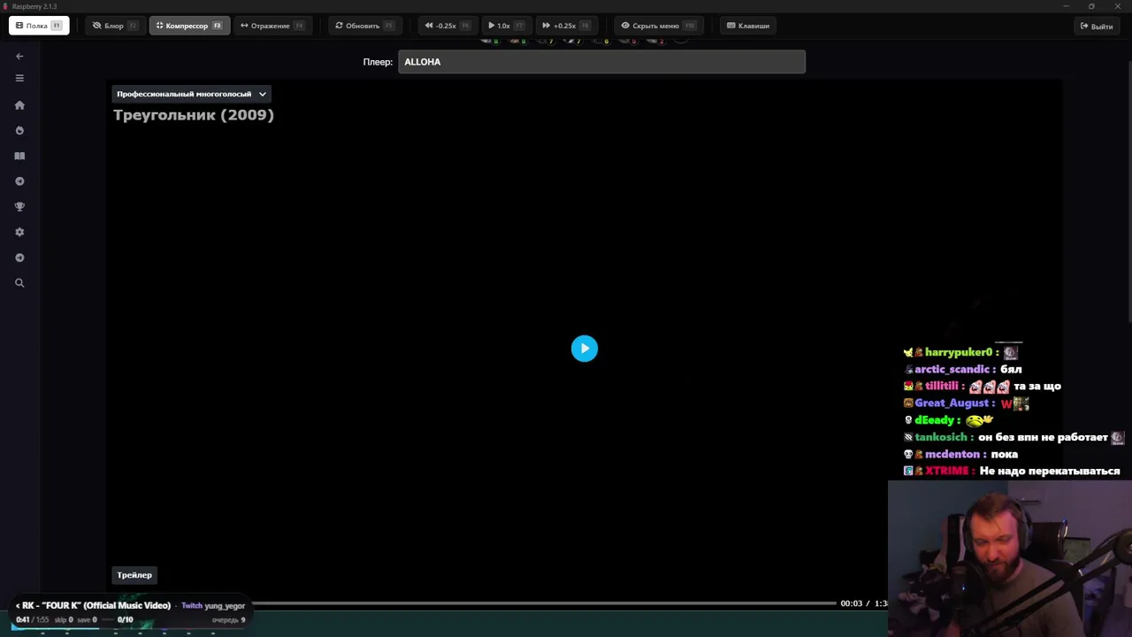This screenshot has width=1132, height=637.
Task: Click XTRIME's chat message
Action: [x=1012, y=471]
